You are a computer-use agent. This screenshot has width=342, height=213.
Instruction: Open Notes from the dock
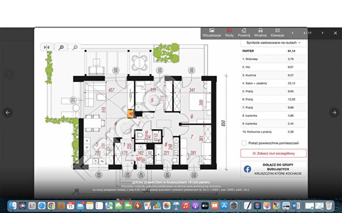tap(89, 205)
